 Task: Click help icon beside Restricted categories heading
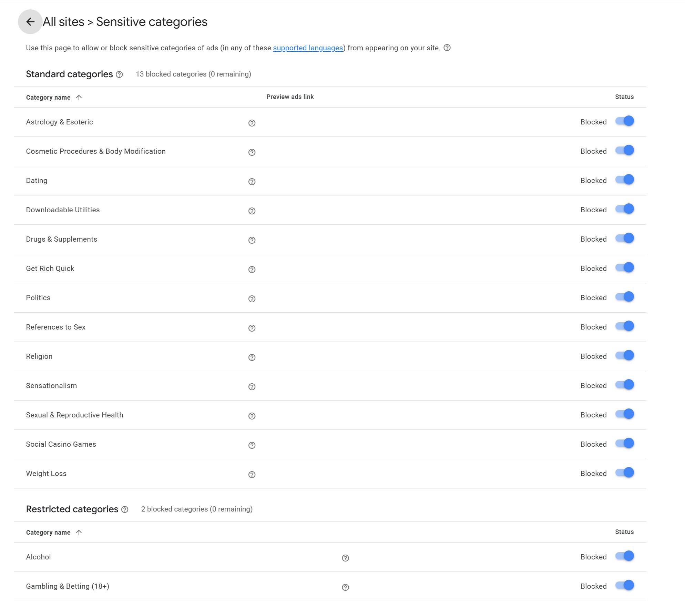125,509
